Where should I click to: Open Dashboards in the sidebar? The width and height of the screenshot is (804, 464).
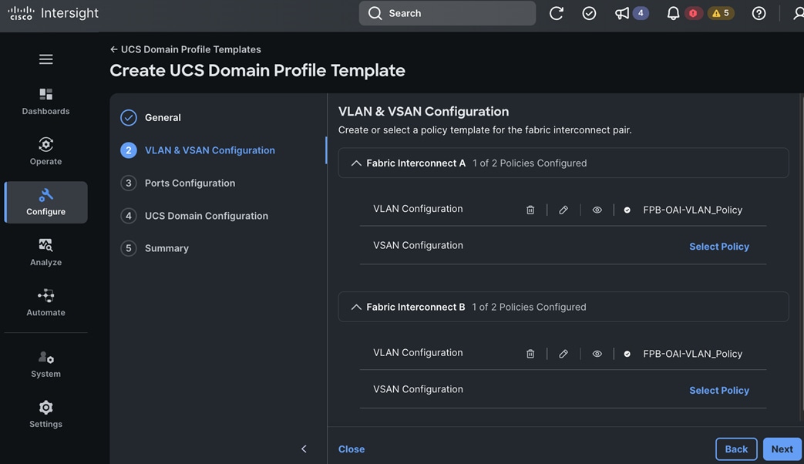point(45,102)
